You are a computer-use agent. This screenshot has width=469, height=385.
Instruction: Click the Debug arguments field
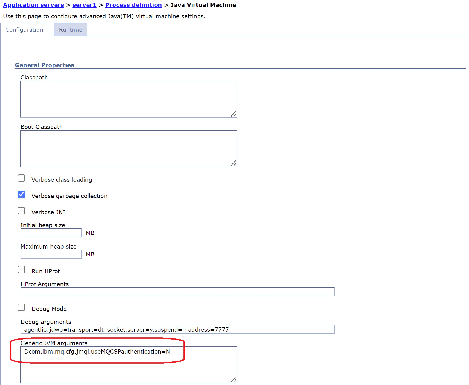tap(178, 329)
